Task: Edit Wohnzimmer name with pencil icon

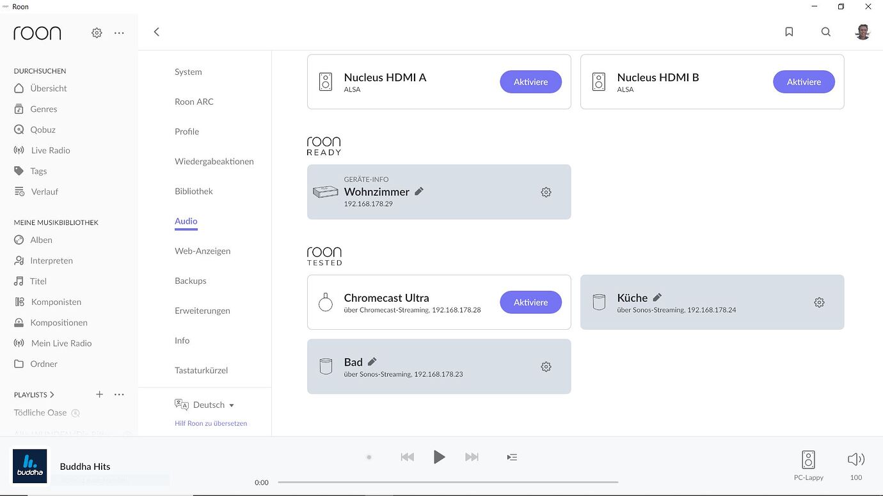Action: [419, 191]
